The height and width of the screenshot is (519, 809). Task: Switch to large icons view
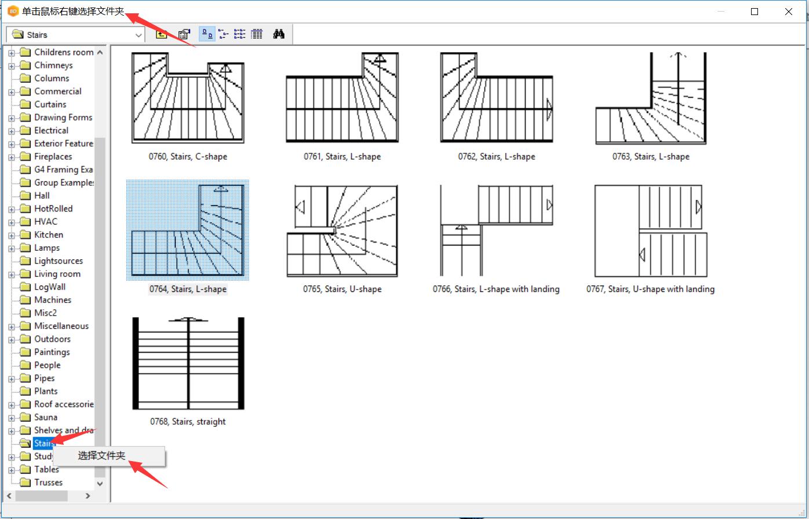pyautogui.click(x=207, y=34)
